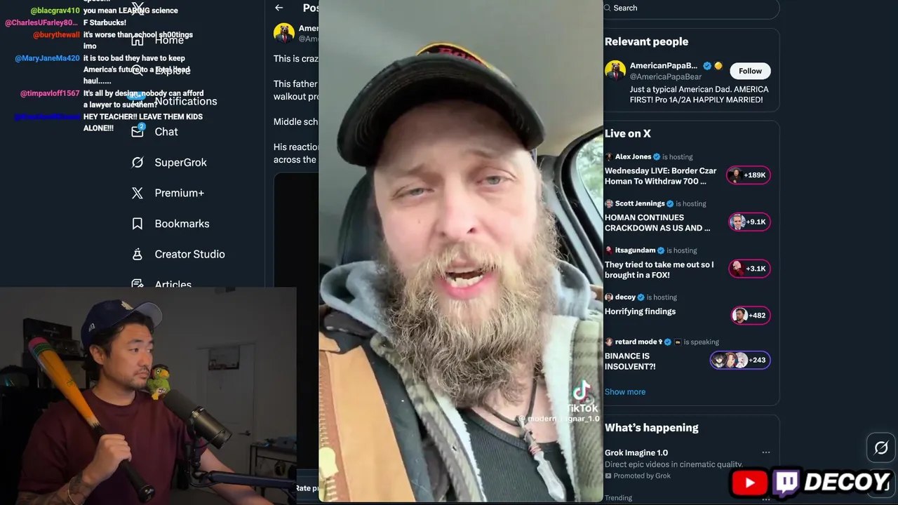Click the back arrow beside Post
898x505 pixels.
279,8
